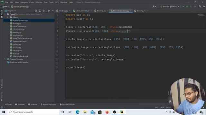Switch to colorChannels.py editor tab
Image resolution: width=206 pixels, height=115 pixels.
(82, 11)
